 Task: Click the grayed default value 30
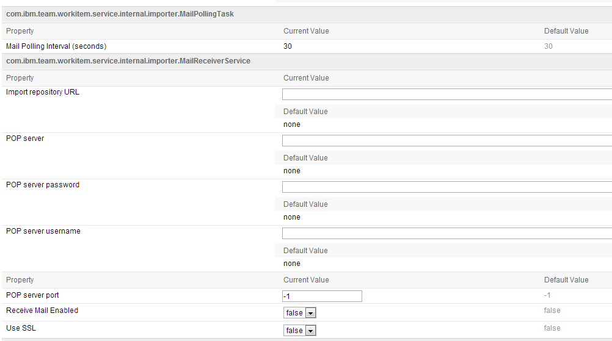[x=548, y=46]
